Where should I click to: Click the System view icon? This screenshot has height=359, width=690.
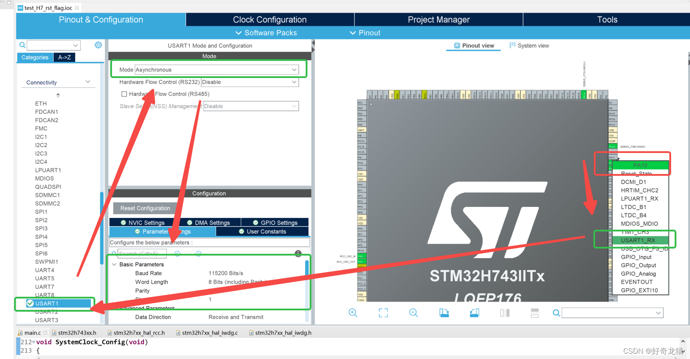pos(512,45)
